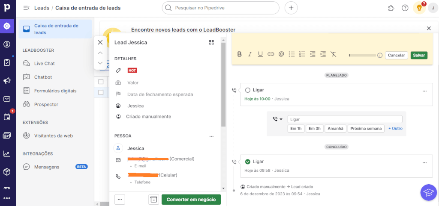Click the quick add plus button

291,8
